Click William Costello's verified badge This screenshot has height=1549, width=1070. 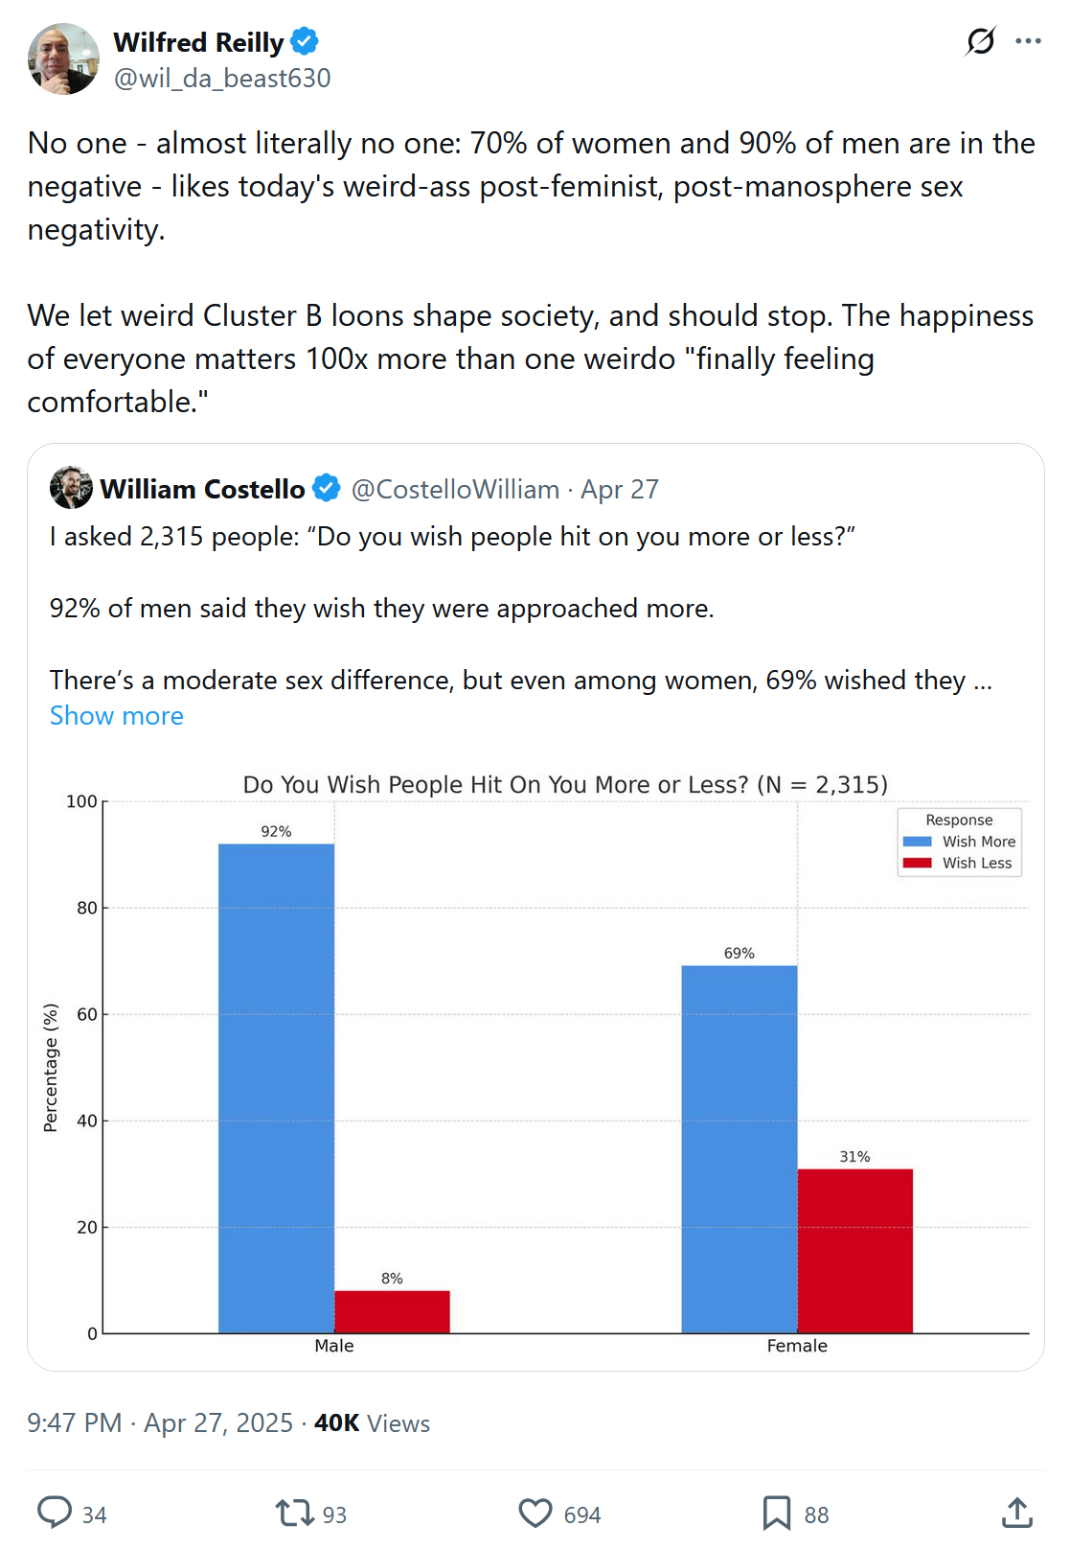pyautogui.click(x=327, y=489)
